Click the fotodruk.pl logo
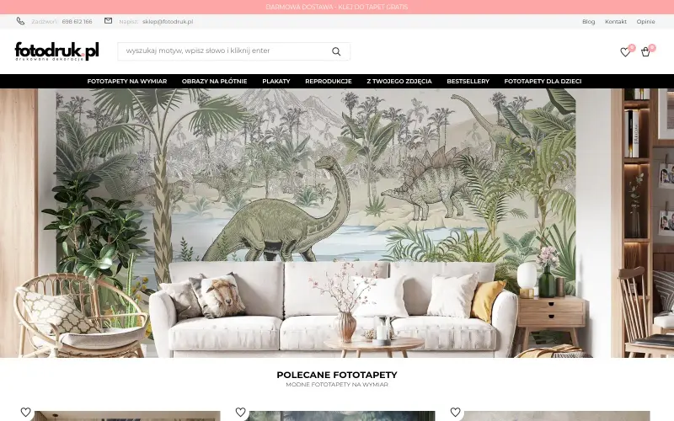This screenshot has width=674, height=421. (56, 51)
